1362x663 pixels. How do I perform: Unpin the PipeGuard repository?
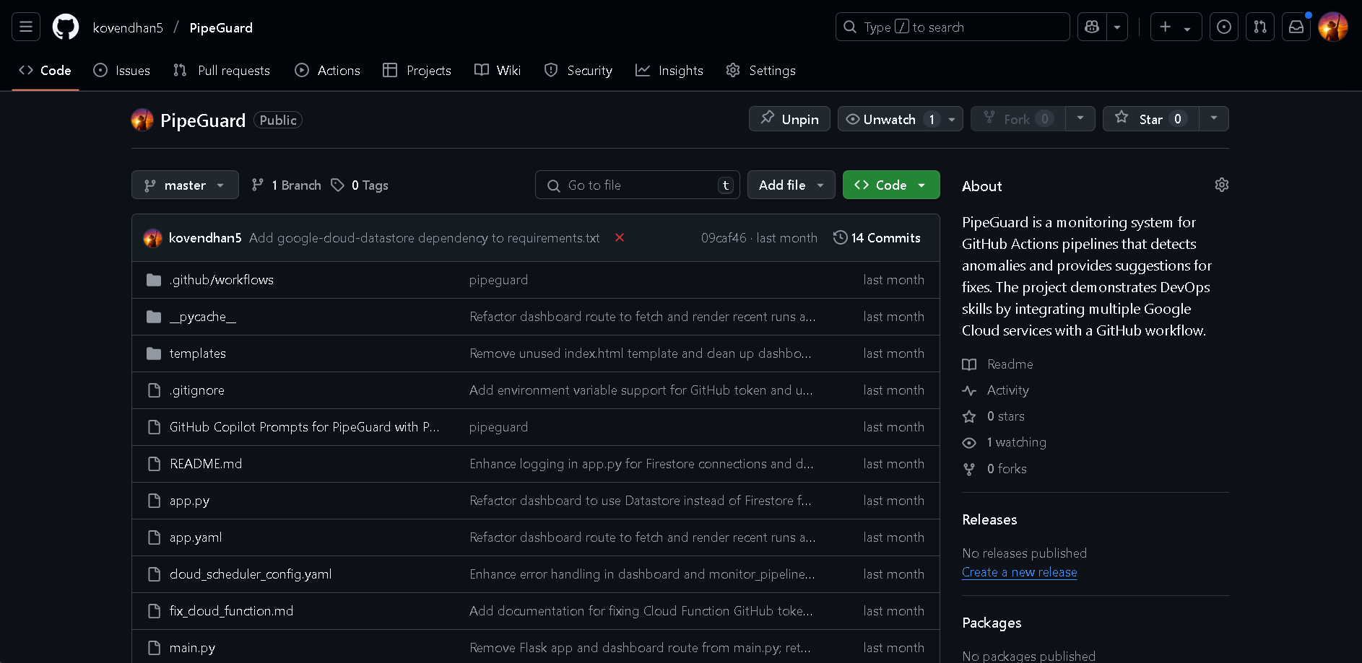[x=789, y=119]
